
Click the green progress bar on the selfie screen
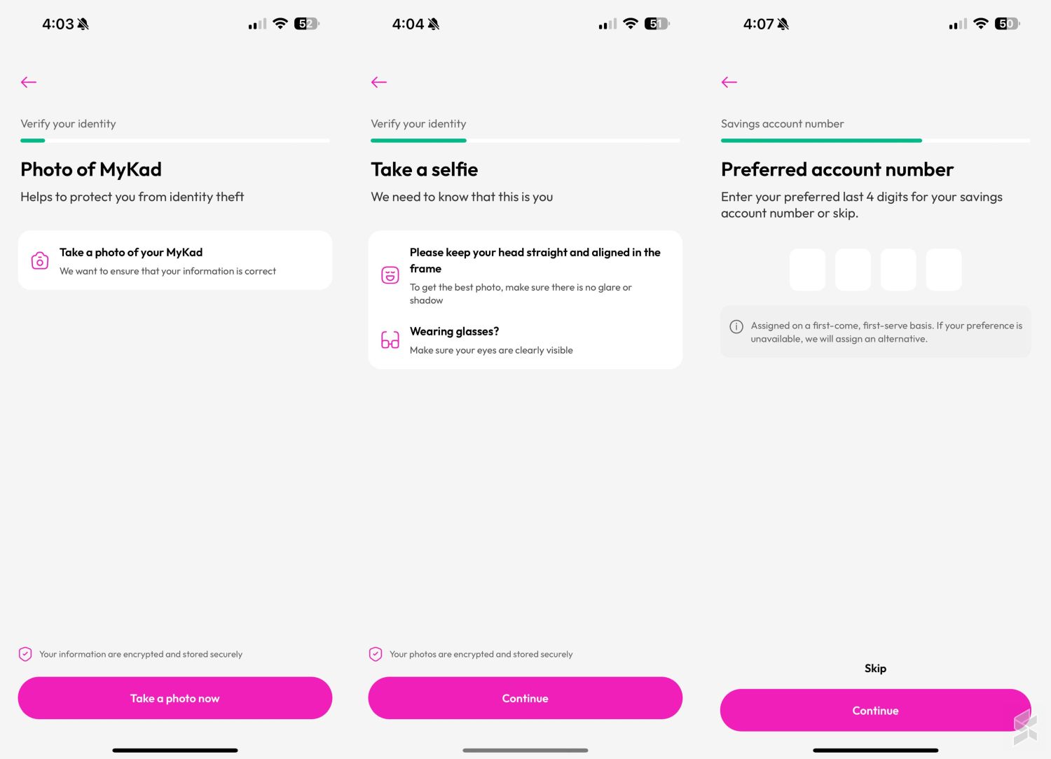[418, 140]
